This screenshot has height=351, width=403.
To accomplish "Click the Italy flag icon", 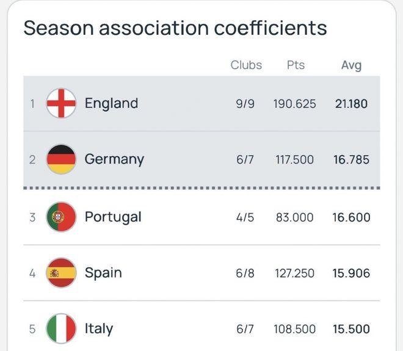I will [x=61, y=328].
